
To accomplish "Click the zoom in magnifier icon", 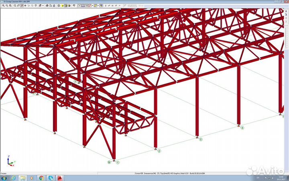I will (4, 6).
